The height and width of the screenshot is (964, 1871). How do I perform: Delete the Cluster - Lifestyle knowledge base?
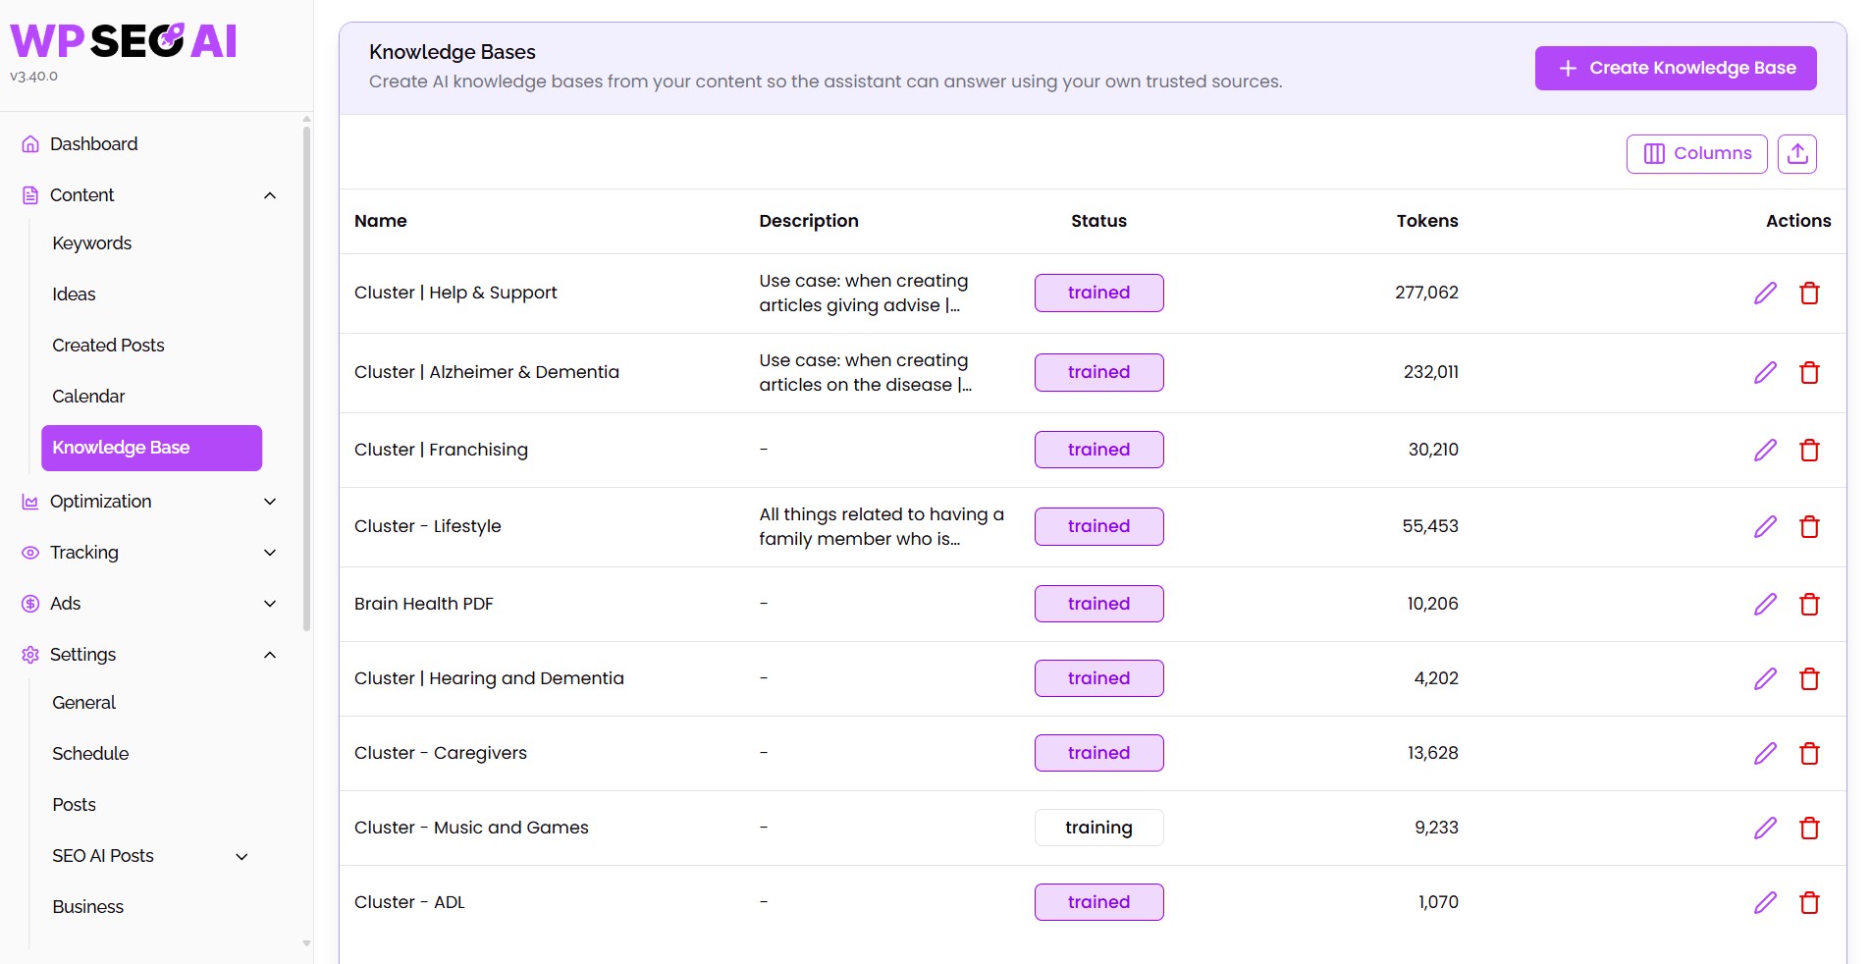1809,527
